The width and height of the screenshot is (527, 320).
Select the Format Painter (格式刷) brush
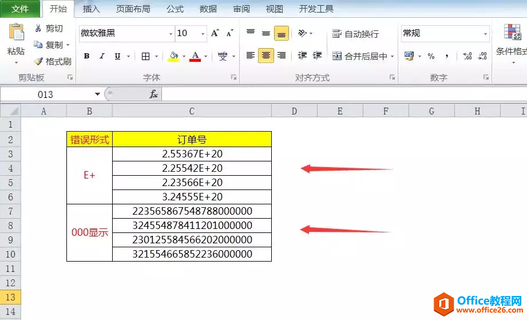[38, 61]
